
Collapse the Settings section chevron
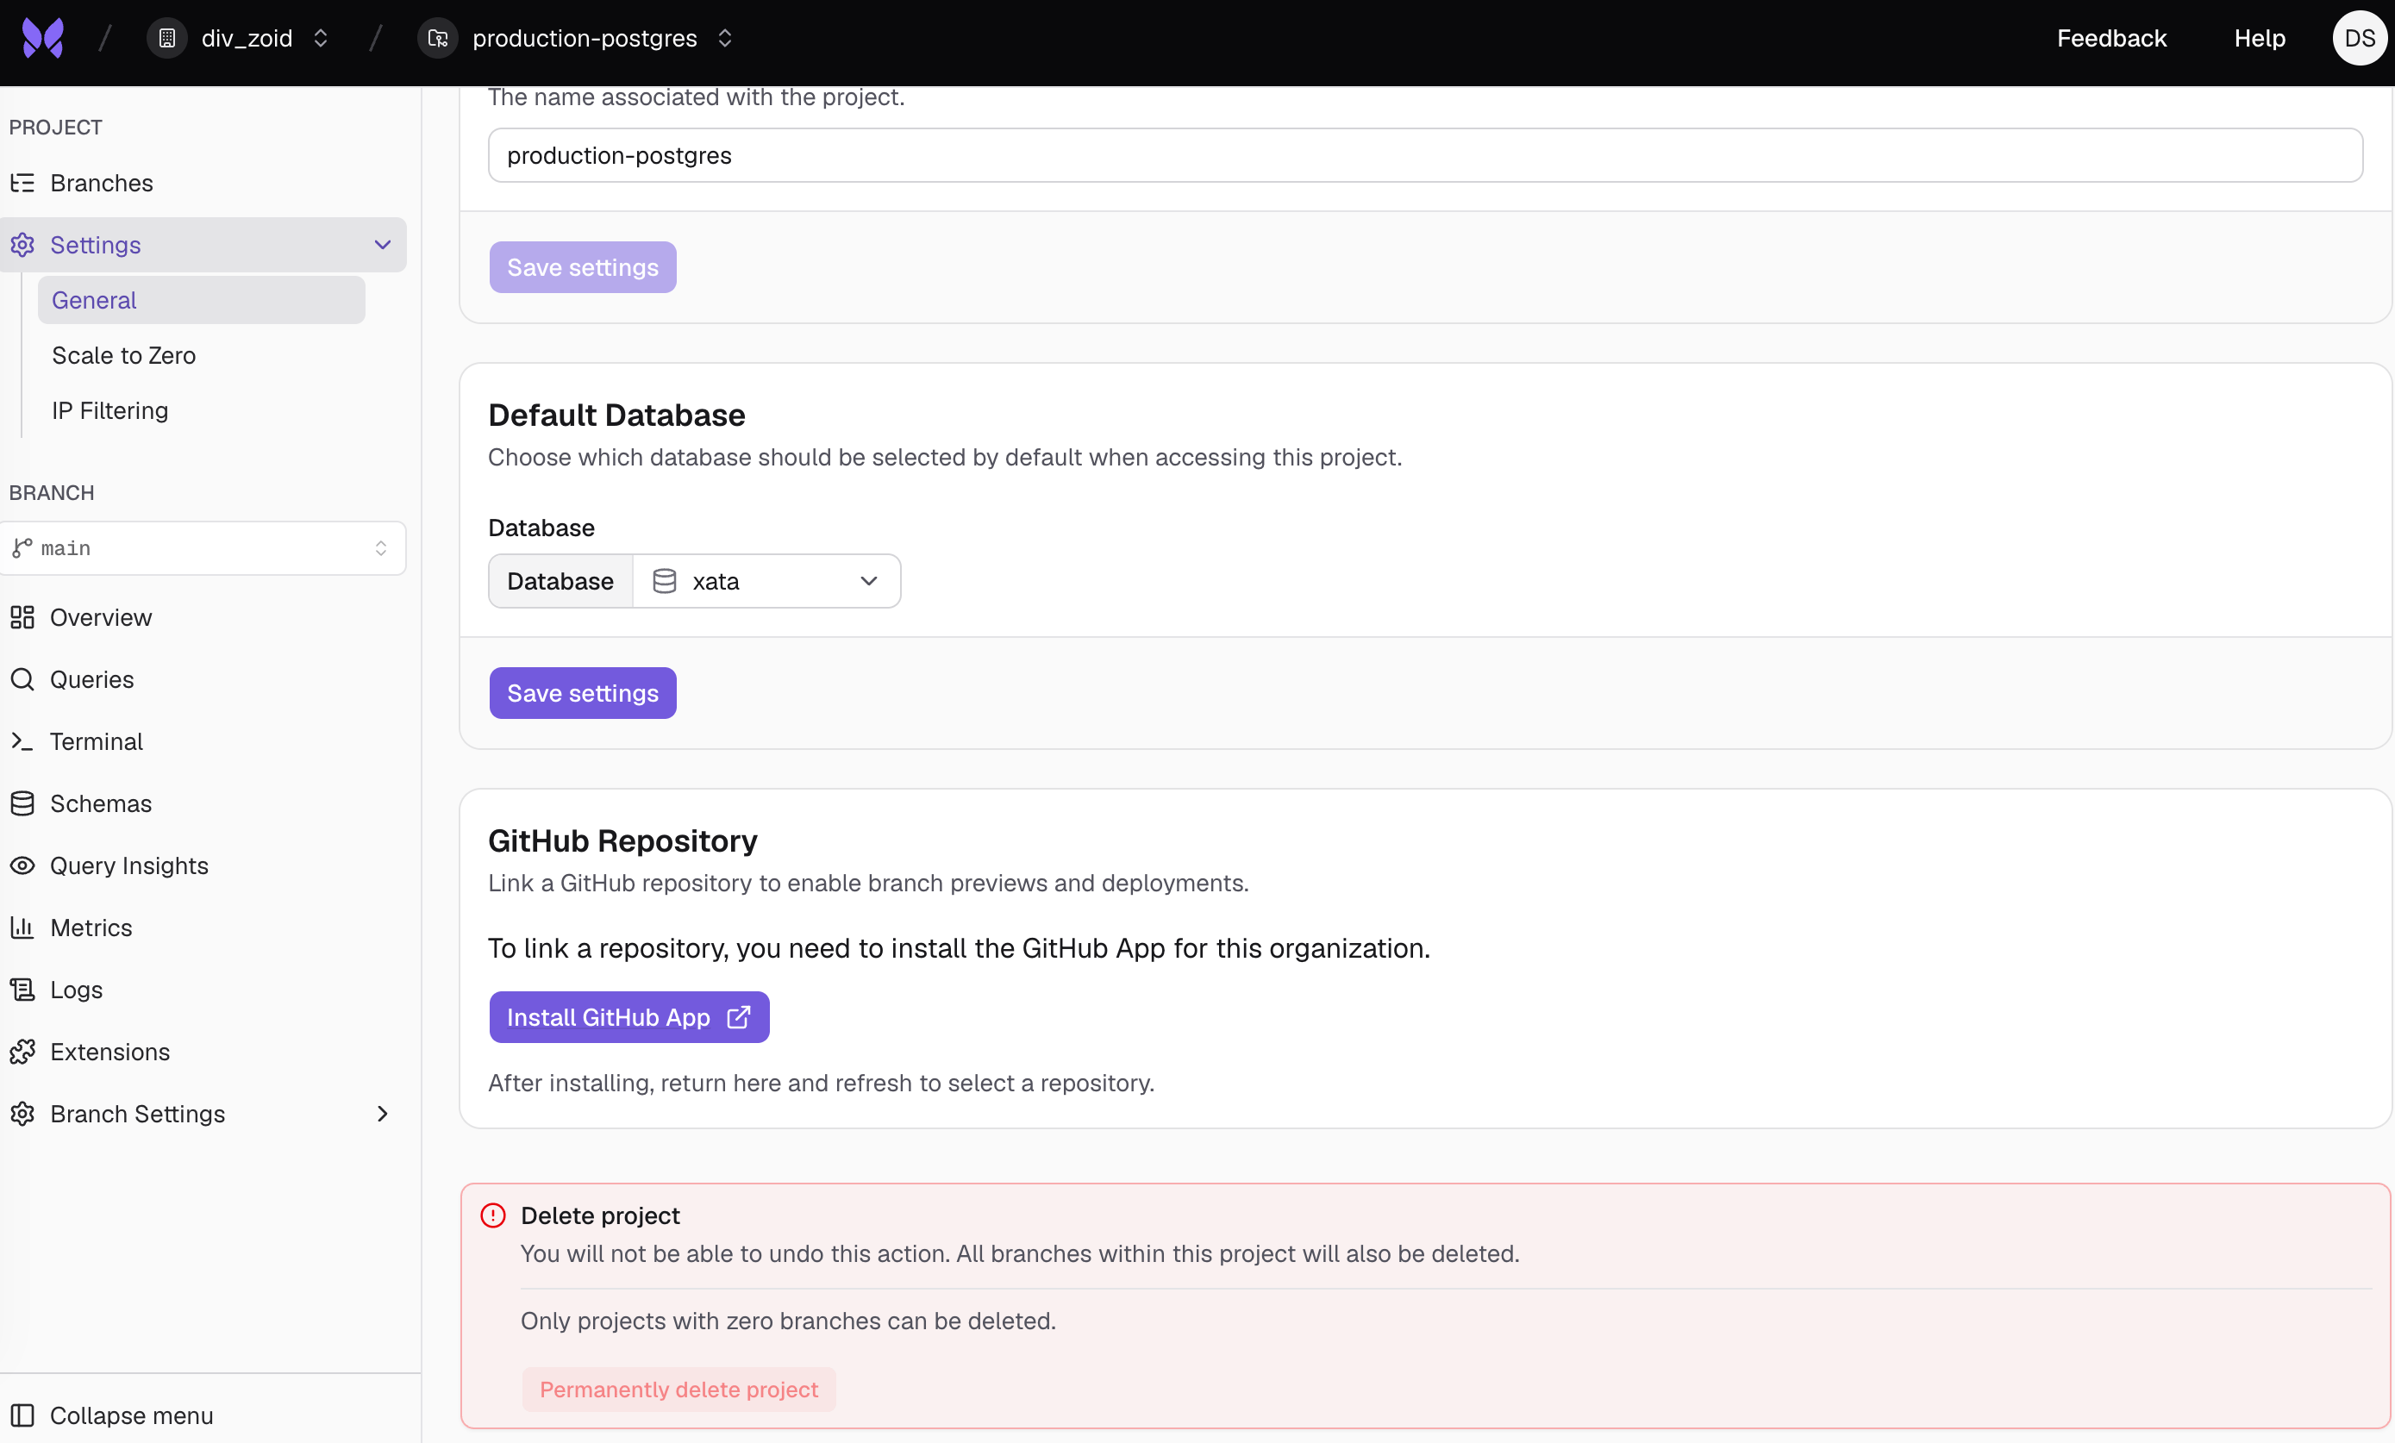click(x=383, y=245)
